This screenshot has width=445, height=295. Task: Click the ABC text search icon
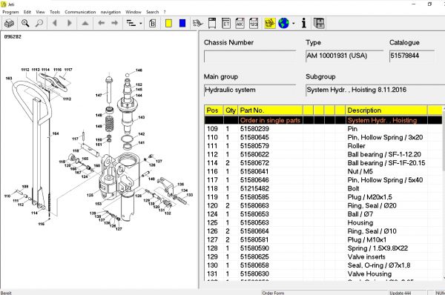(x=240, y=23)
